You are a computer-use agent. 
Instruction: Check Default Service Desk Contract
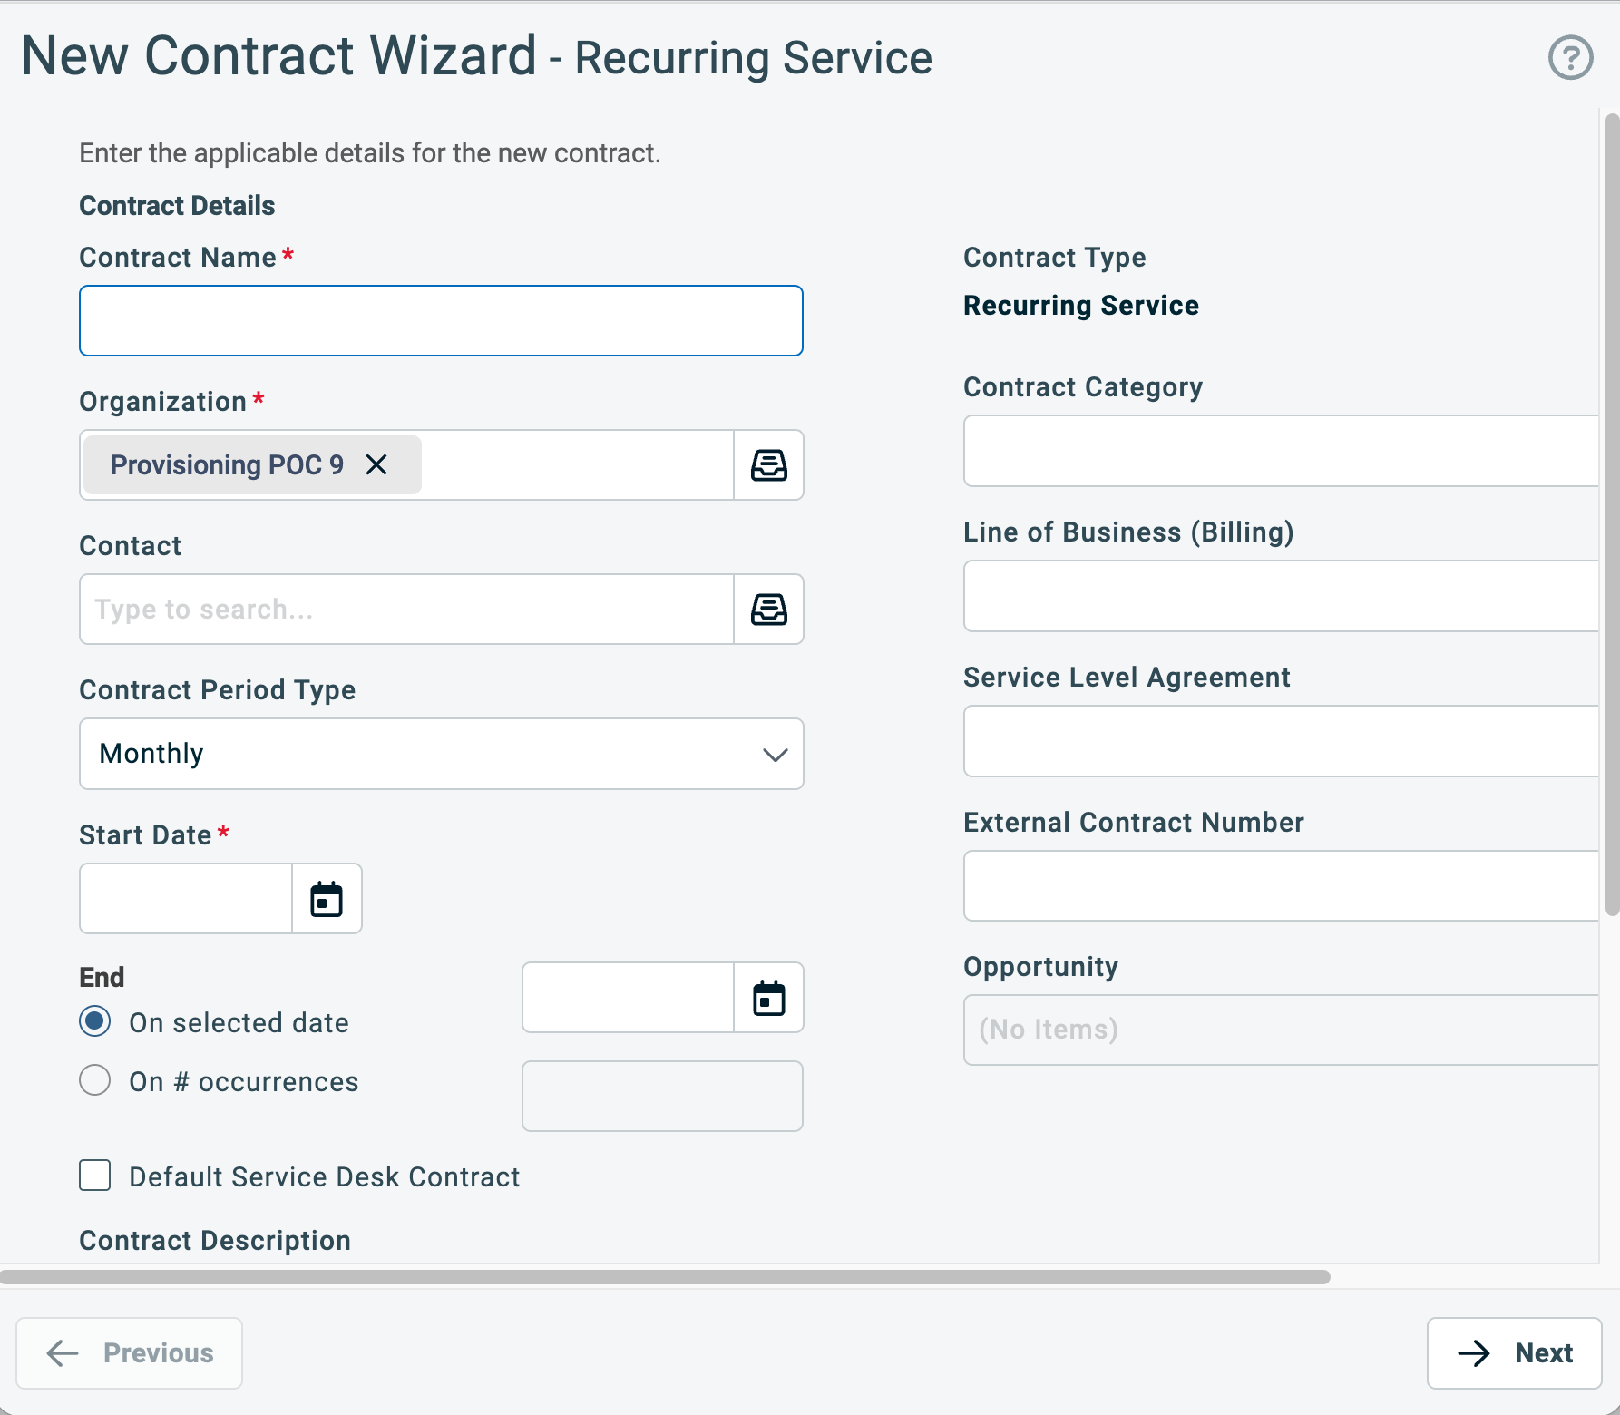click(x=95, y=1176)
